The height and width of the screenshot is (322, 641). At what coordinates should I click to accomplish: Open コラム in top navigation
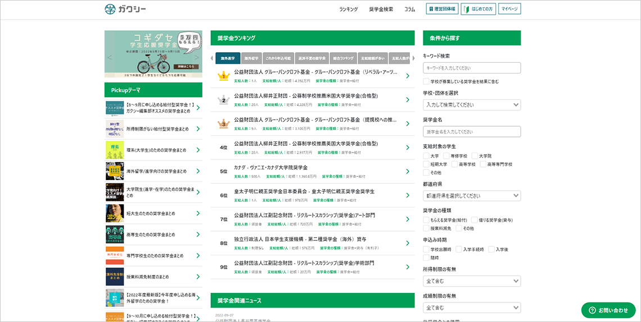[x=409, y=9]
